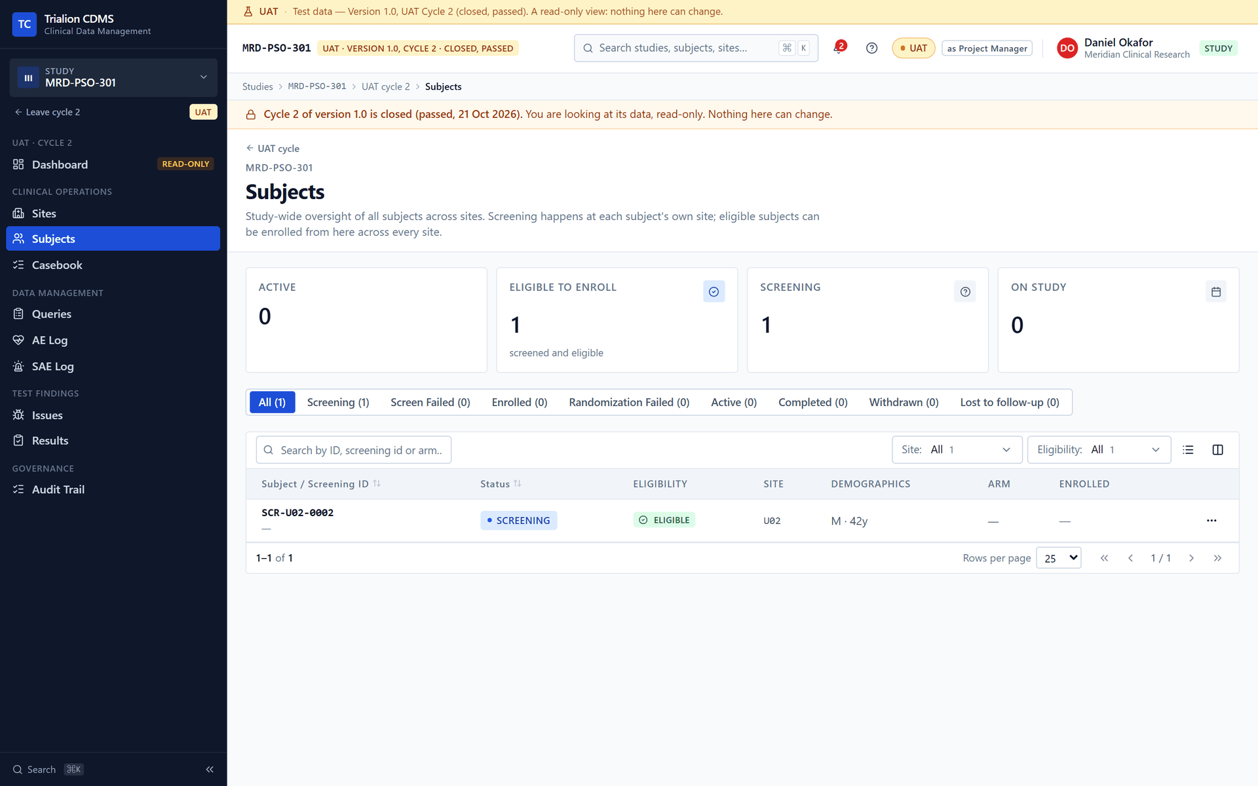Viewport: 1258px width, 786px height.
Task: Go to the next page
Action: 1191,558
